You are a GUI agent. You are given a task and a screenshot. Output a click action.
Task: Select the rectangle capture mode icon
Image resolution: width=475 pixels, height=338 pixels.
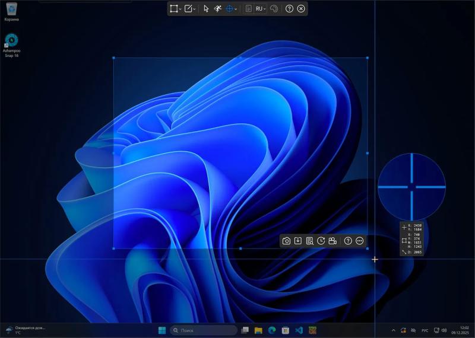click(173, 9)
